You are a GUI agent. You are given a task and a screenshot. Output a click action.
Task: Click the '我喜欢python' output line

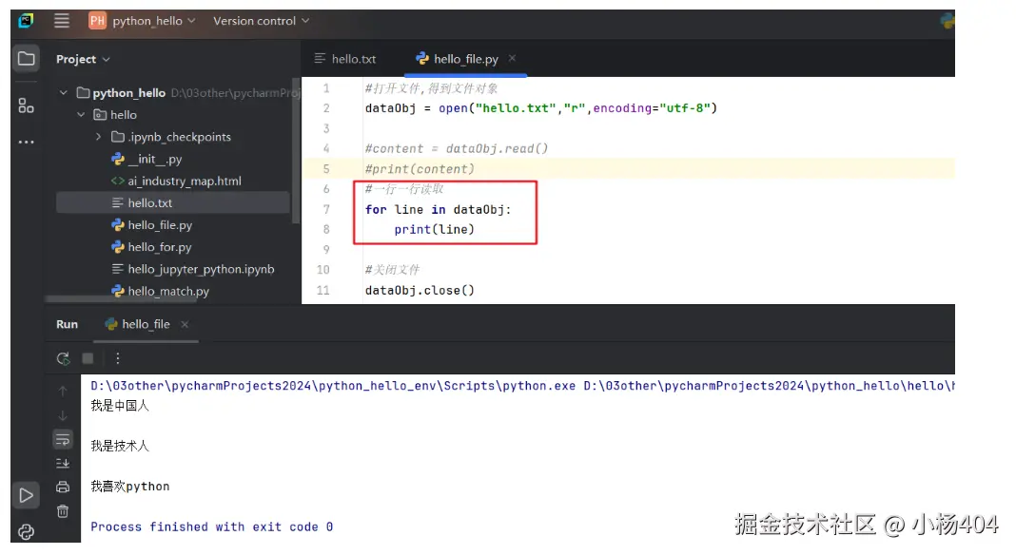pyautogui.click(x=130, y=487)
